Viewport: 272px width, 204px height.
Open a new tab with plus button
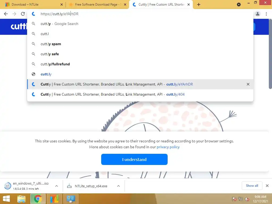click(199, 5)
